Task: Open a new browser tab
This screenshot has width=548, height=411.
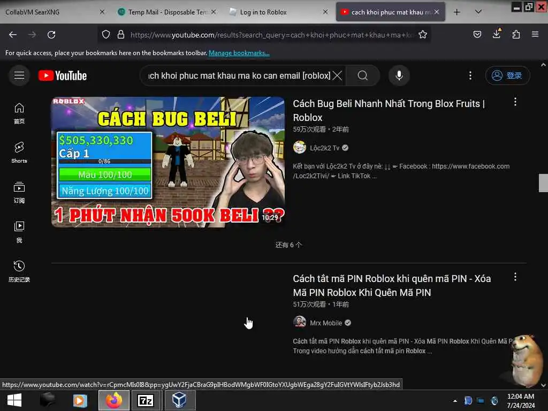Action: 457,12
